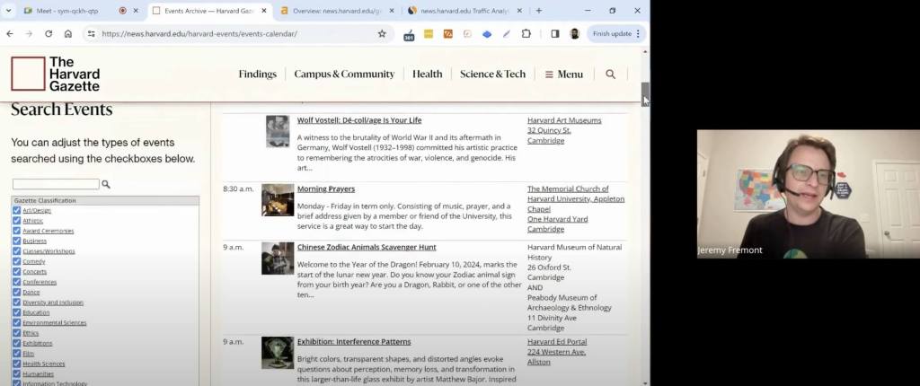Screen dimensions: 920x386
Task: Click the page vertical scrollbar thumb
Action: [645, 92]
